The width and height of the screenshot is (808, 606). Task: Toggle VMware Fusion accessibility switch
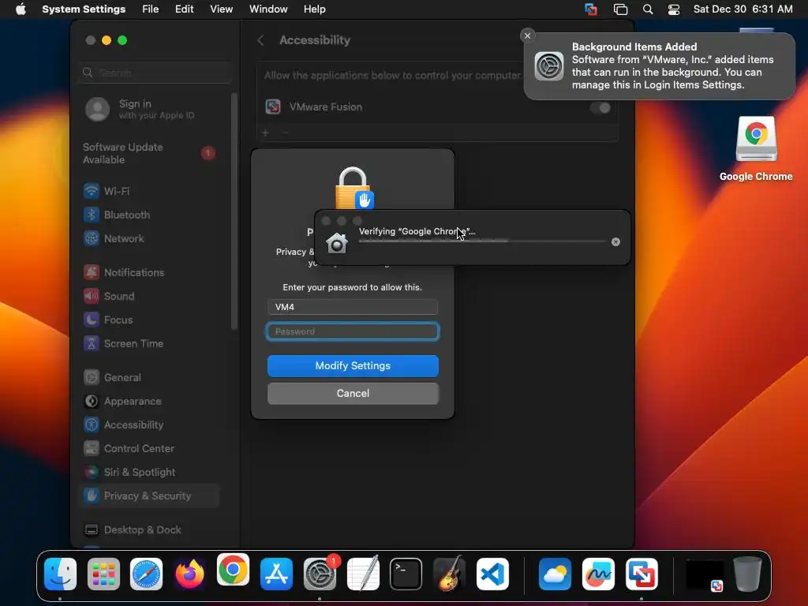[x=600, y=107]
